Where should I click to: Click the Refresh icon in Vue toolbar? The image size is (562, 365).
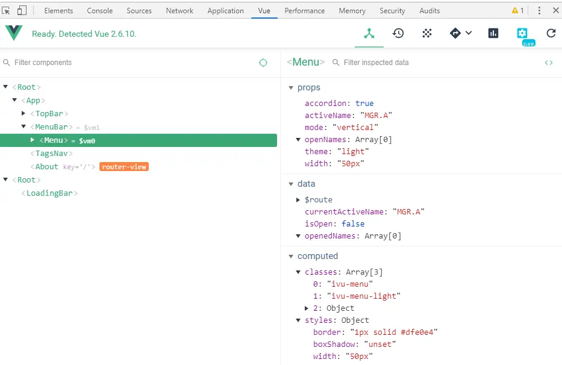click(551, 33)
